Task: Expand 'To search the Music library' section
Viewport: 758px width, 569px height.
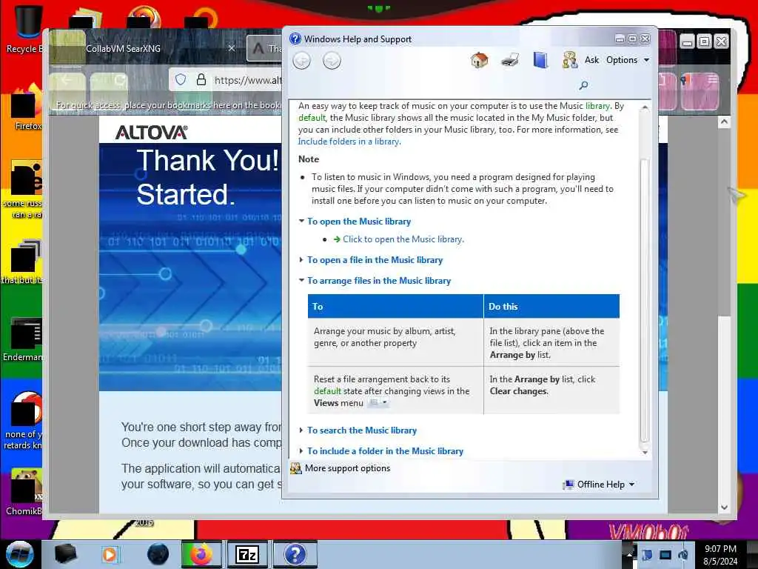Action: (x=361, y=430)
